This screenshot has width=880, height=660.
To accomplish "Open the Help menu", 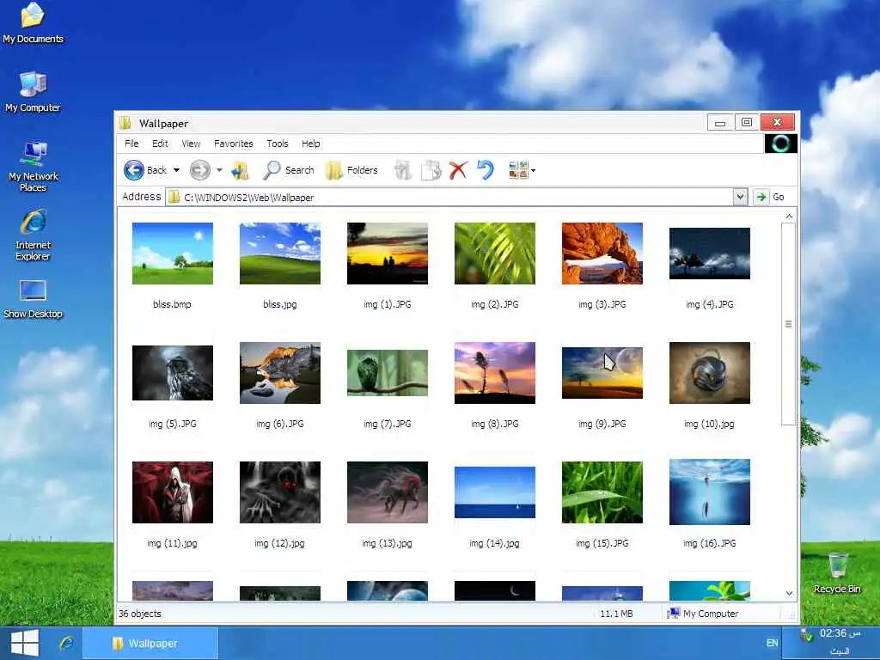I will 311,144.
